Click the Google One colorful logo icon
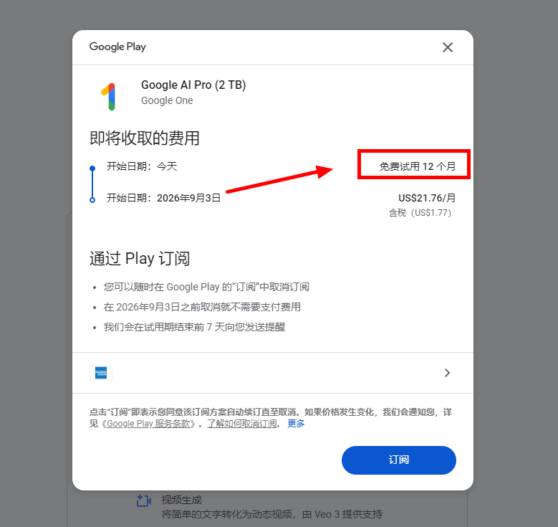This screenshot has height=527, width=558. [x=109, y=97]
